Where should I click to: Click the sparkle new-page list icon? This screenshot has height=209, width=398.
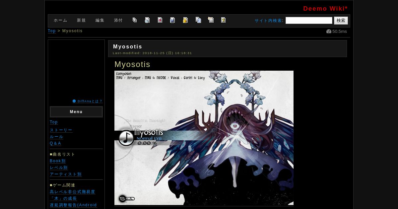point(211,20)
